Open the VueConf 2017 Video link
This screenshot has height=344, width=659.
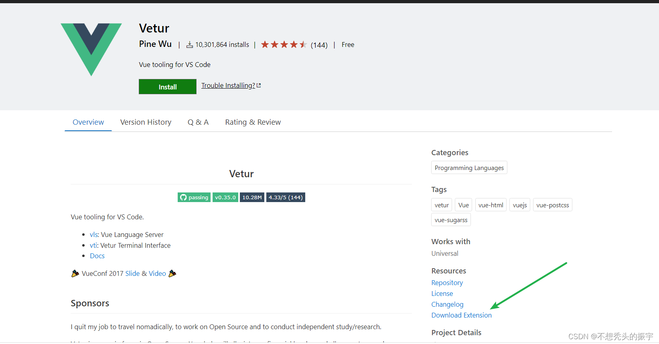tap(157, 273)
